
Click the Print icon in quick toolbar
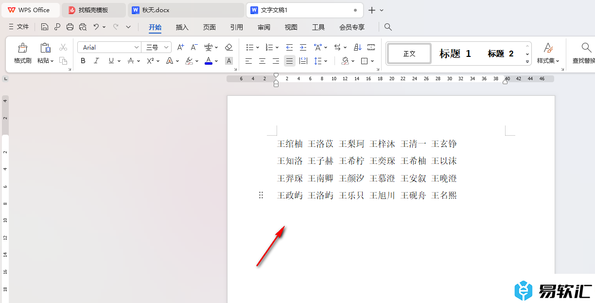click(x=70, y=27)
